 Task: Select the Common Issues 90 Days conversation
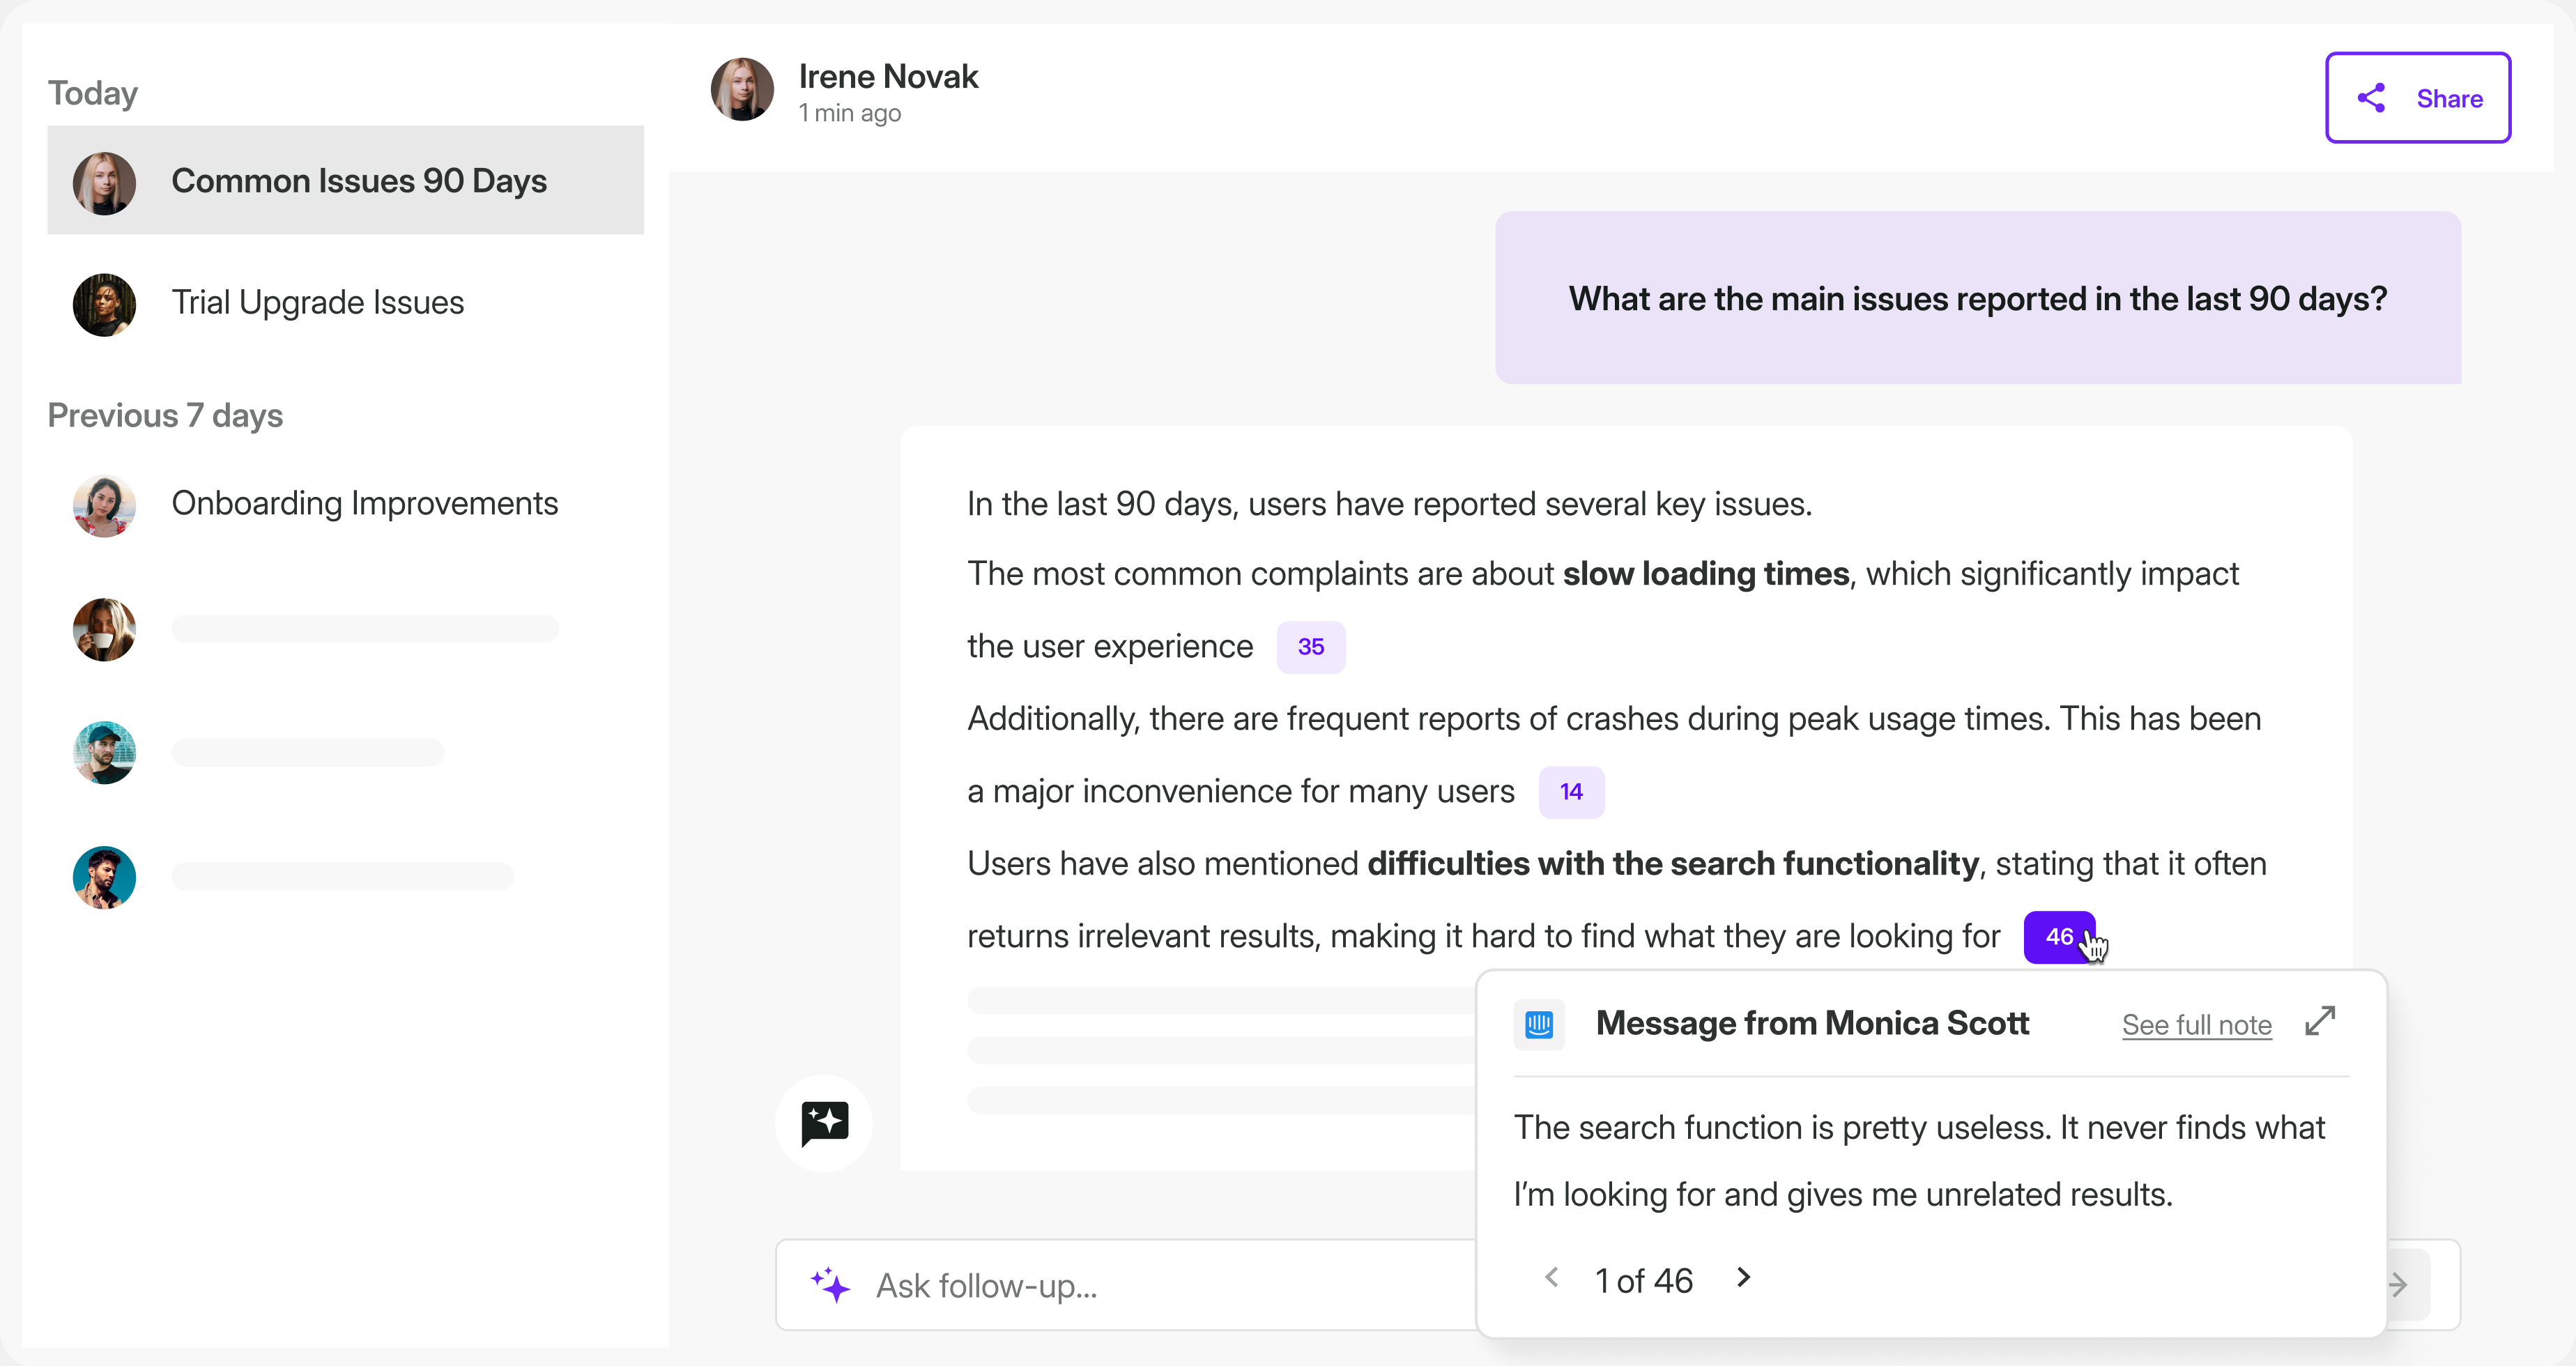pyautogui.click(x=359, y=181)
